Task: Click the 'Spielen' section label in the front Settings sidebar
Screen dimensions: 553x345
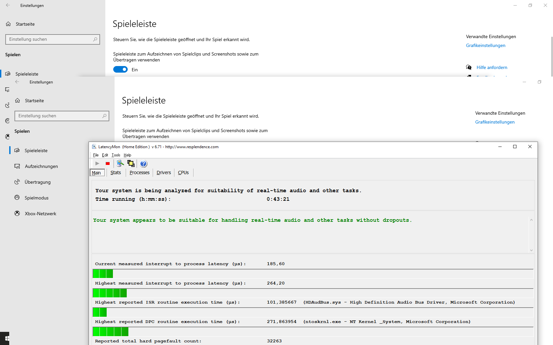Action: [22, 131]
